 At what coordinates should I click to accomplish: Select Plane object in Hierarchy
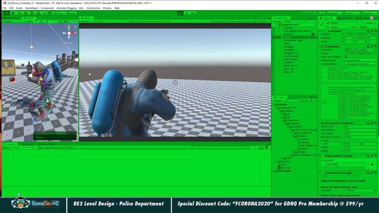coord(287,43)
